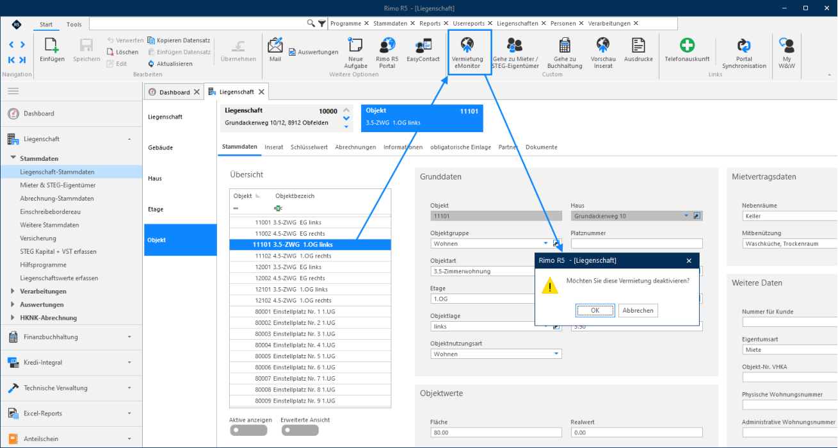Click Auswertungen in the ribbon
The height and width of the screenshot is (448, 838).
(314, 52)
